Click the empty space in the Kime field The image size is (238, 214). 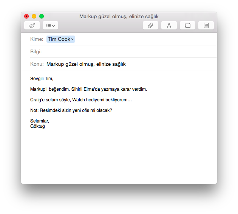144,39
